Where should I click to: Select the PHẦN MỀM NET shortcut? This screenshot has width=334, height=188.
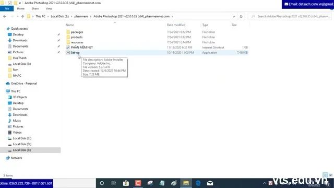[81, 48]
